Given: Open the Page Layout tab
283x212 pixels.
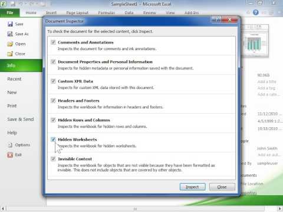Looking at the screenshot, I should pyautogui.click(x=77, y=13).
